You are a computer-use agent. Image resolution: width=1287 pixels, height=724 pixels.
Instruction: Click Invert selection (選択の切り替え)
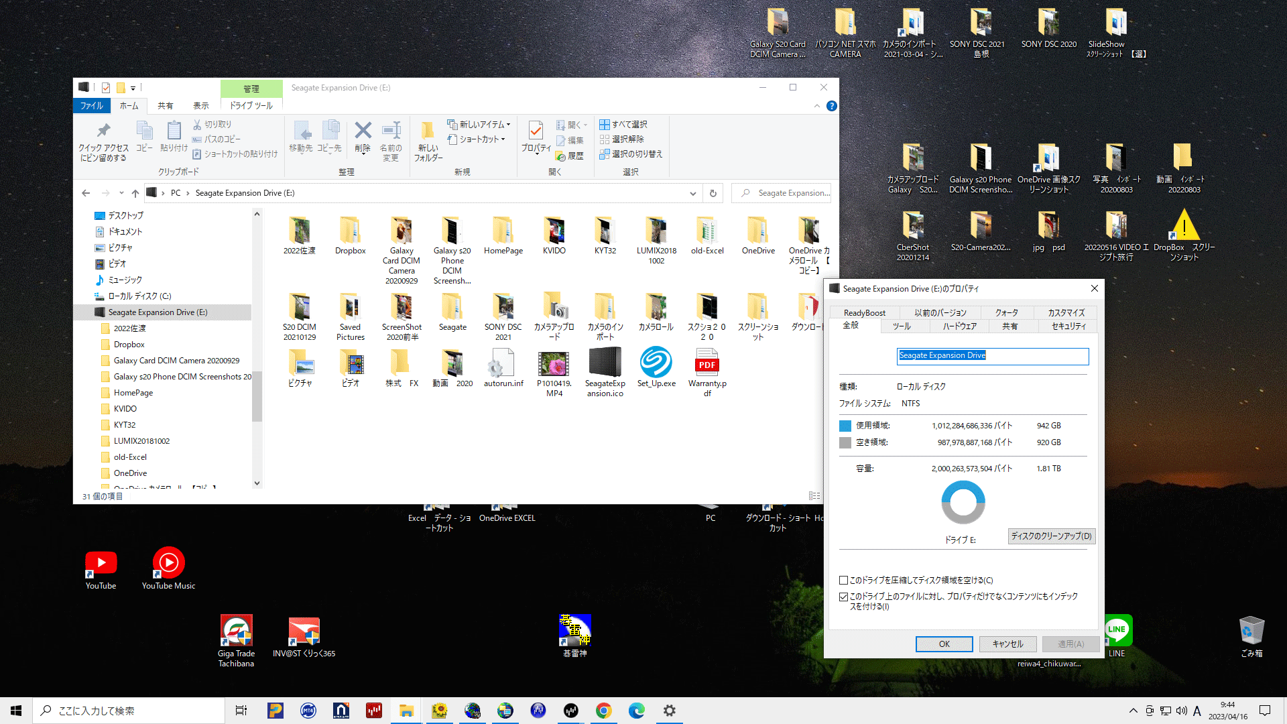click(631, 154)
